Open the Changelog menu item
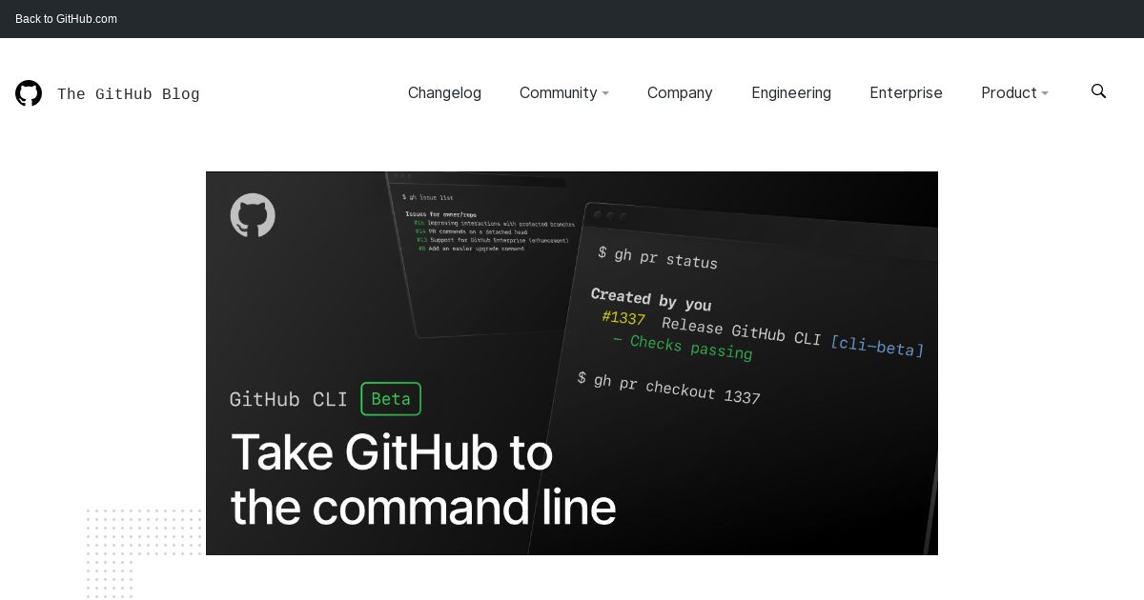Screen dimensions: 1144x600 click(444, 92)
